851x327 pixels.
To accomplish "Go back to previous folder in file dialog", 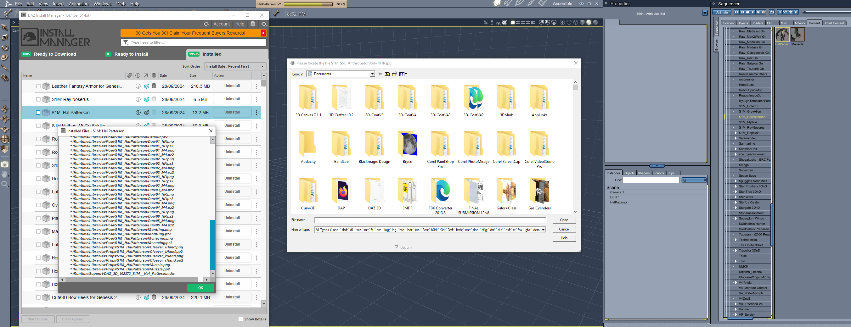I will coord(380,74).
